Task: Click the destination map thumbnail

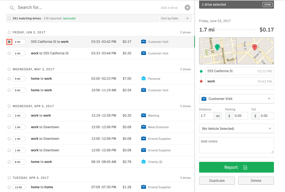Action: (x=255, y=51)
